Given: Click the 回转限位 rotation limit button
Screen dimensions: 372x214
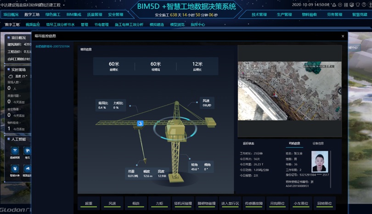Looking at the screenshot, I should [x=324, y=203].
